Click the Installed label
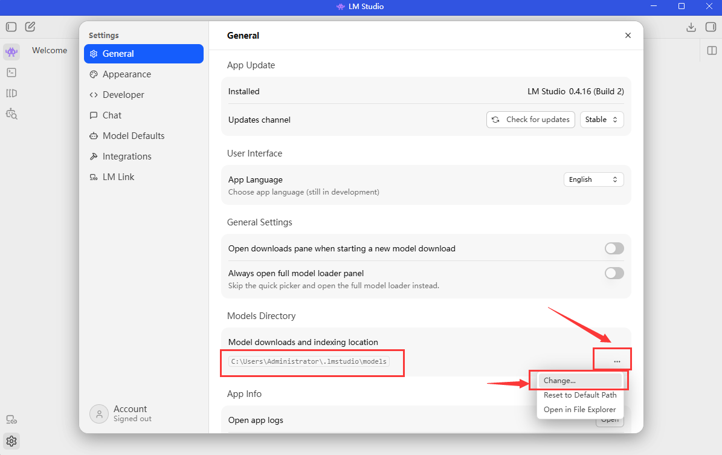 [243, 91]
